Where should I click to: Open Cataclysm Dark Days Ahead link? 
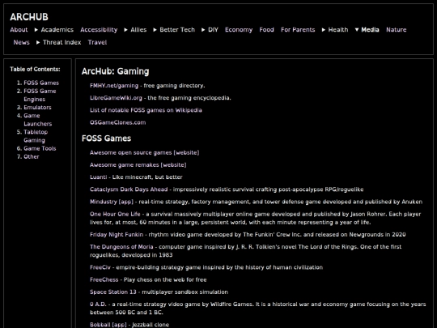(x=129, y=190)
